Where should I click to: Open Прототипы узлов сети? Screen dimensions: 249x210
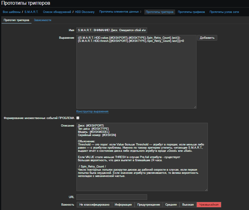point(224,12)
